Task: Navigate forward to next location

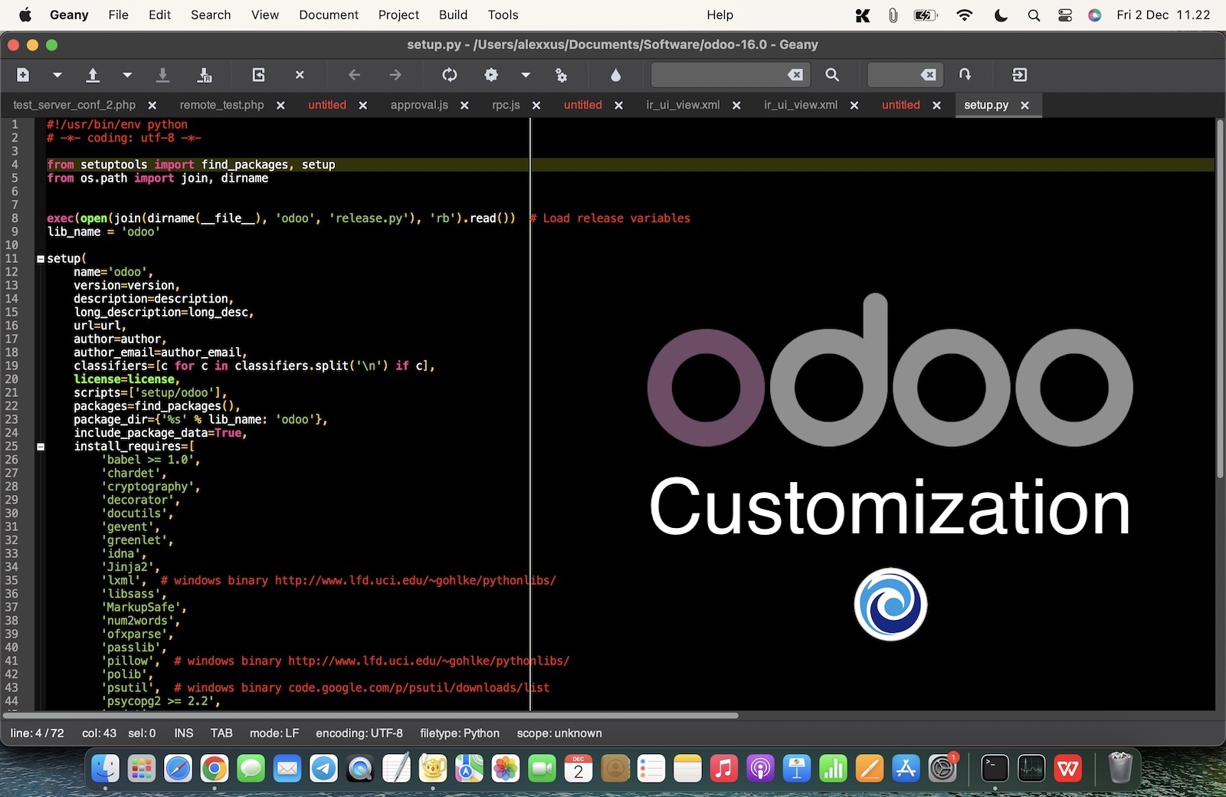Action: click(x=395, y=74)
